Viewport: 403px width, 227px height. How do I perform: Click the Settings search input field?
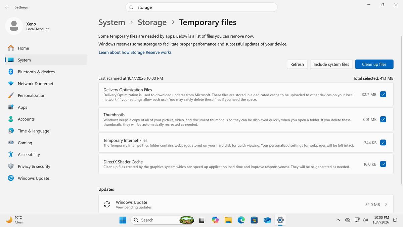(x=201, y=7)
